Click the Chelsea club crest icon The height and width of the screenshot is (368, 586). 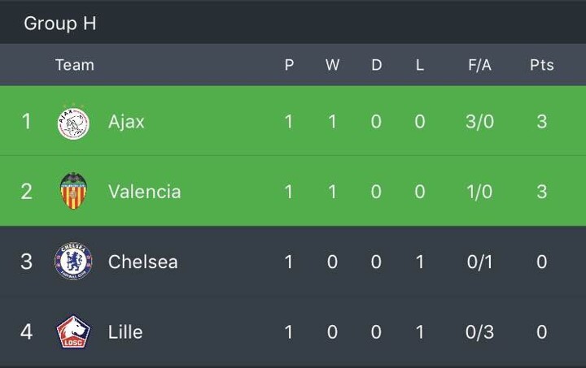click(x=73, y=262)
